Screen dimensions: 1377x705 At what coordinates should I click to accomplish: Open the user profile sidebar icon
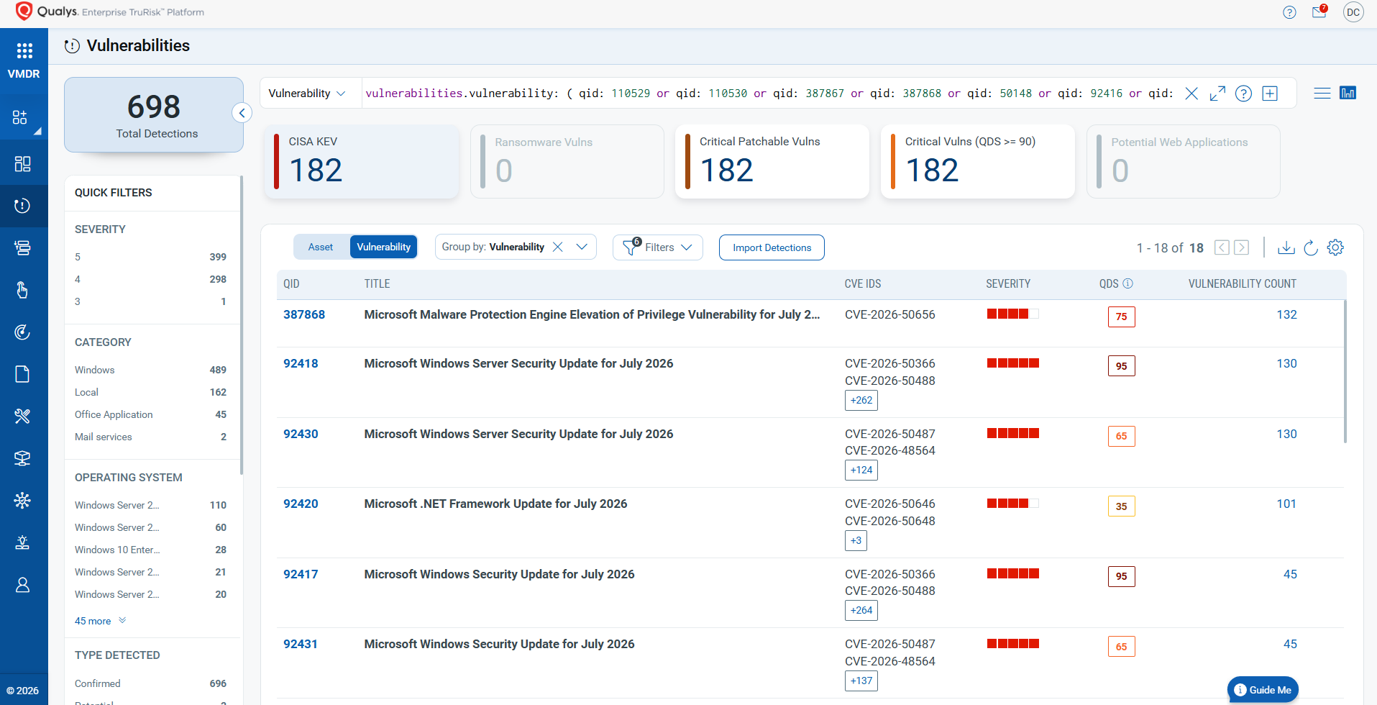coord(22,585)
